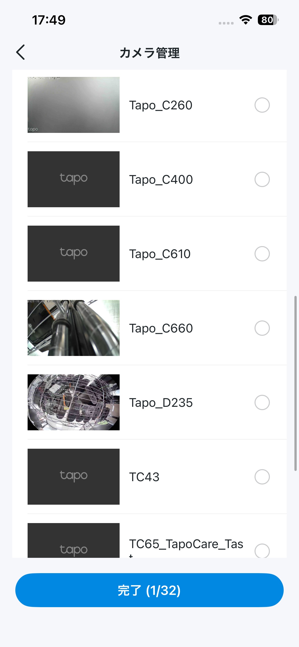Tap the Tapo_C660 camera name
299x647 pixels.
(161, 328)
